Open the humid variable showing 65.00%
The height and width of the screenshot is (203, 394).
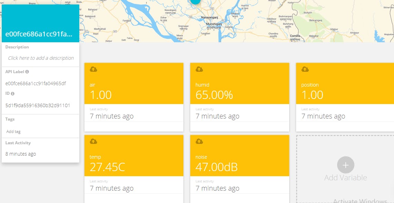point(240,97)
